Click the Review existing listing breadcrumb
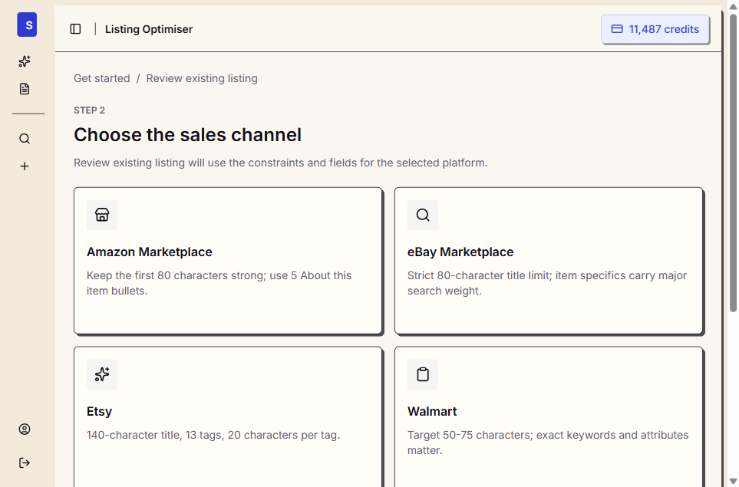Image resolution: width=739 pixels, height=487 pixels. pos(202,78)
